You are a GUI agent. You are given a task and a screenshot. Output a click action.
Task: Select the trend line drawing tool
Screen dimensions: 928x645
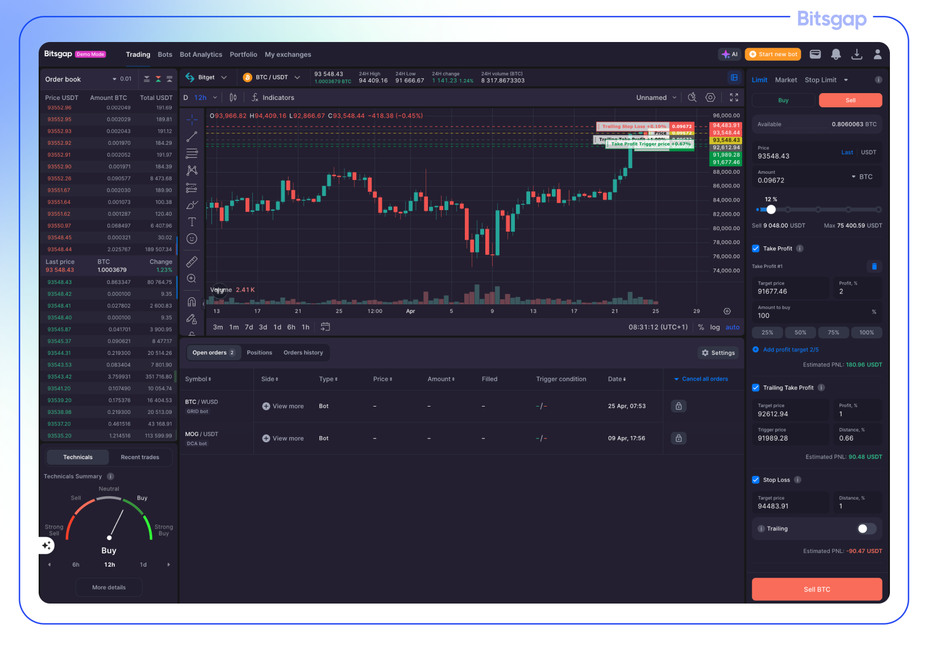coord(192,137)
